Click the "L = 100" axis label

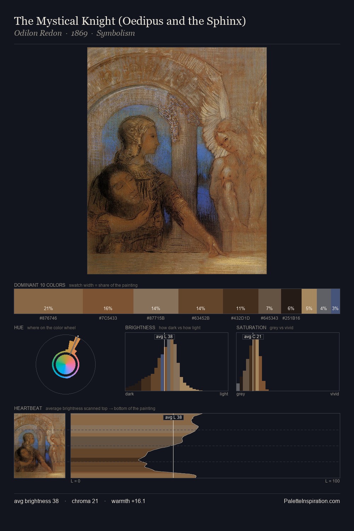tap(332, 481)
